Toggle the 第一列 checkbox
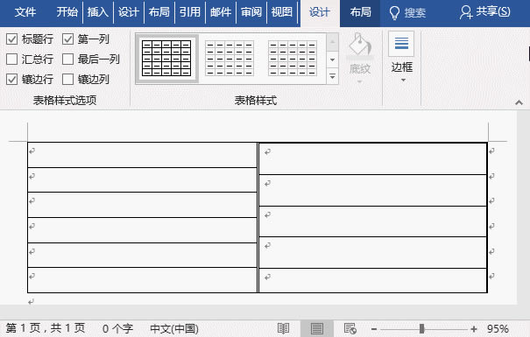Screen dimensions: 530x337 coord(68,39)
